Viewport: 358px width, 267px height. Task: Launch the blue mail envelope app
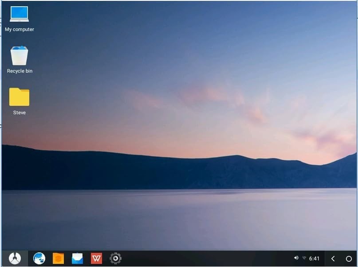77,258
